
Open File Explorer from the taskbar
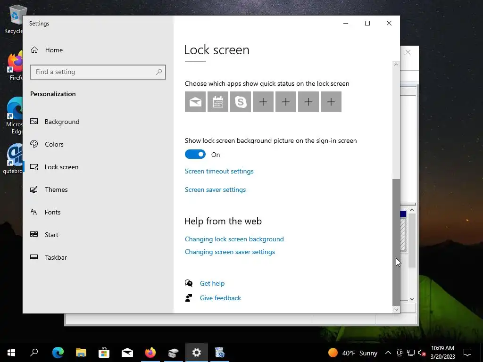(x=81, y=353)
